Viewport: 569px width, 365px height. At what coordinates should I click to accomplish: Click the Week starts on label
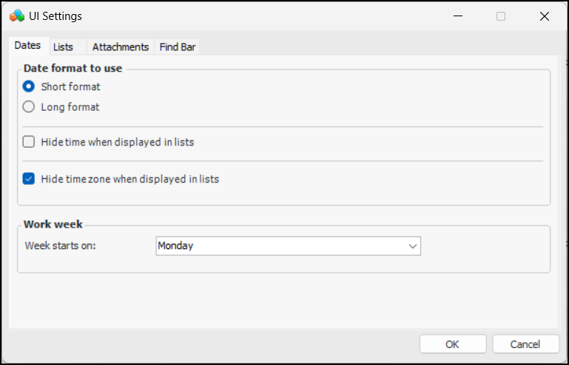pos(61,245)
